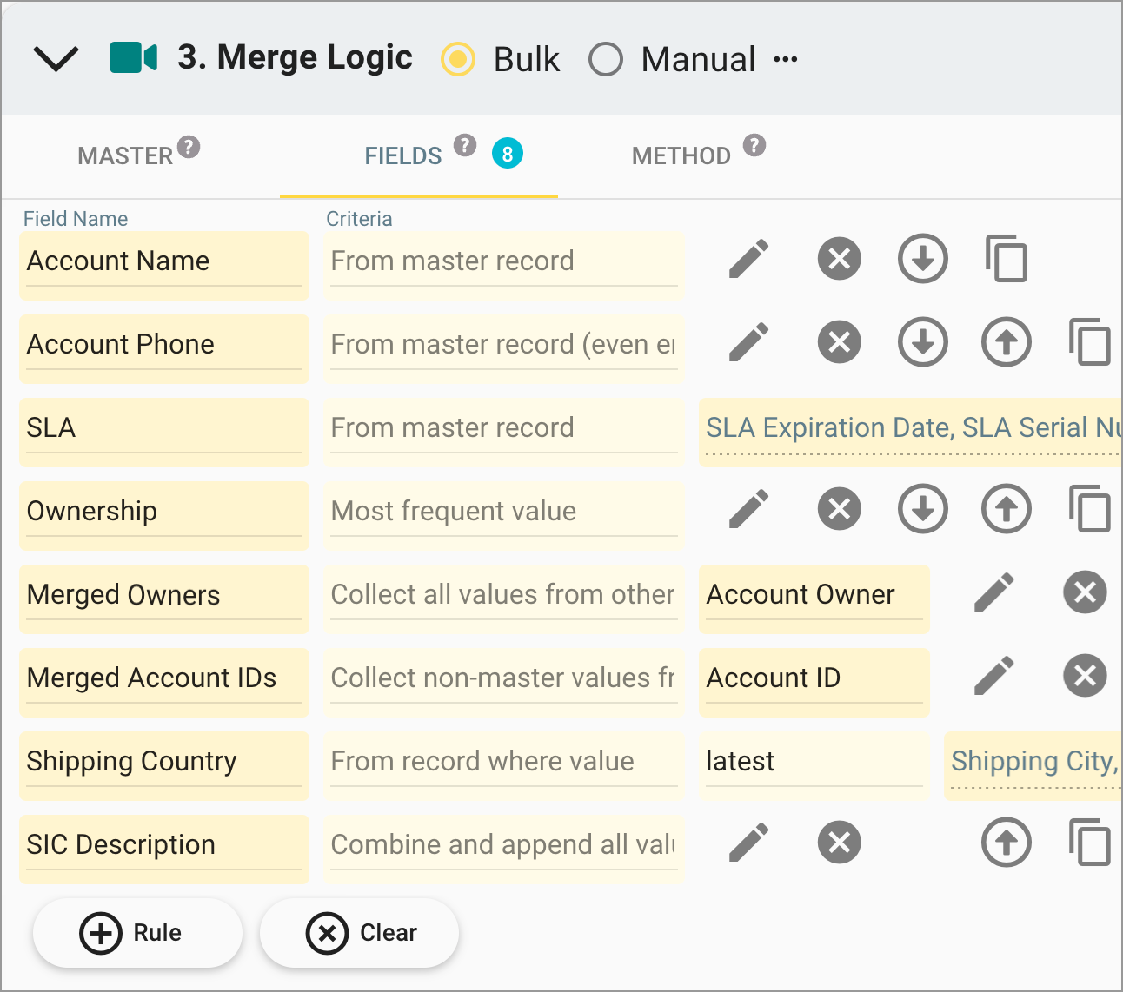The image size is (1123, 992).
Task: Remove the SIC Description rule
Action: point(838,843)
